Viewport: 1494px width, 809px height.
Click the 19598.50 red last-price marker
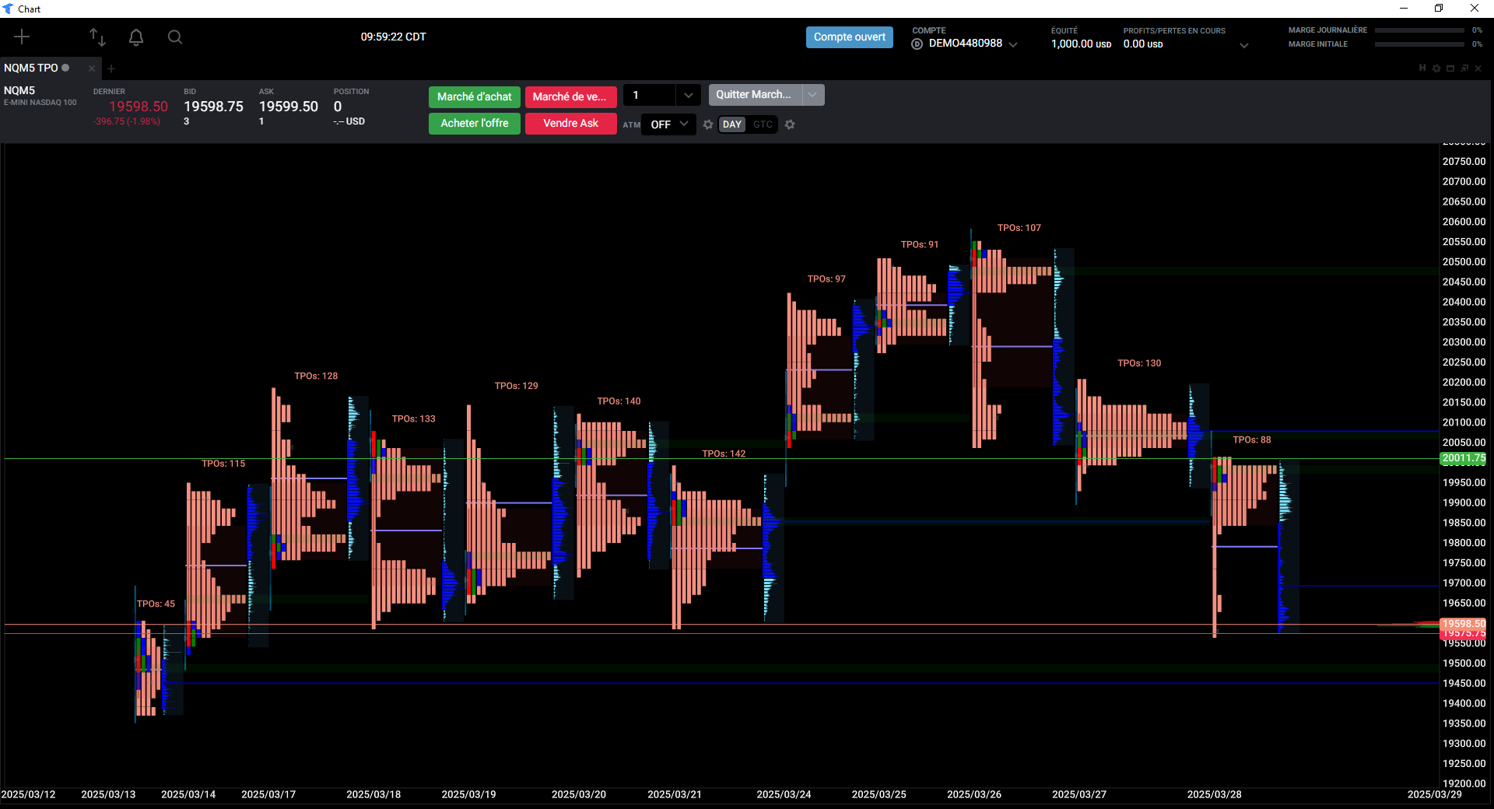click(x=1464, y=624)
